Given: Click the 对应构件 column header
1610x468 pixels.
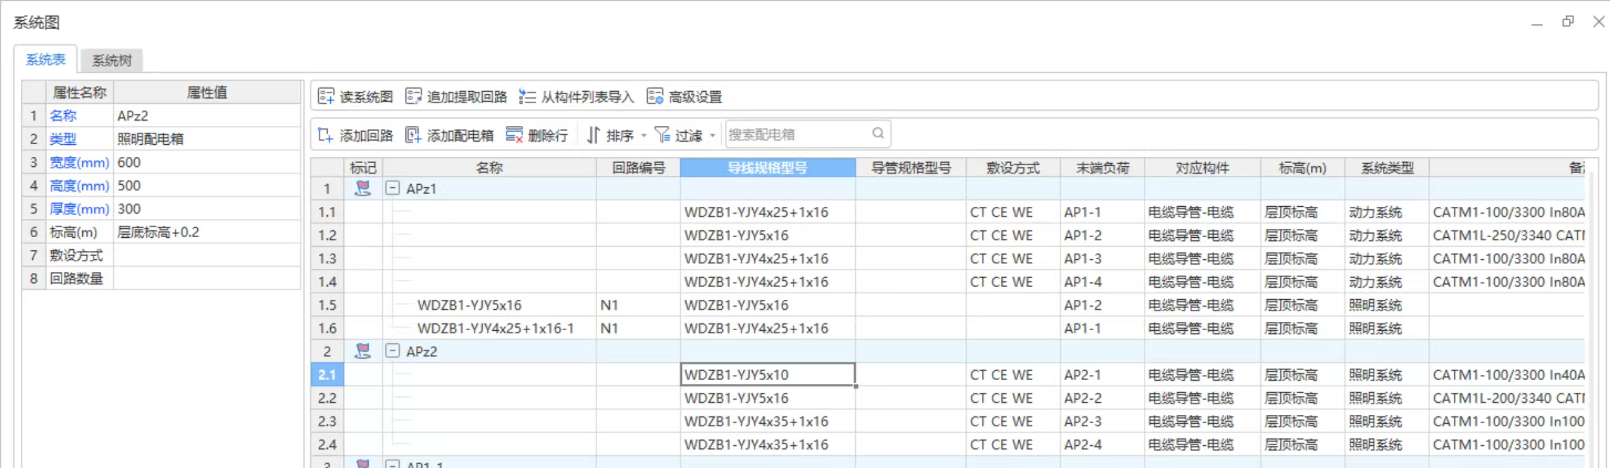Looking at the screenshot, I should (x=1202, y=168).
